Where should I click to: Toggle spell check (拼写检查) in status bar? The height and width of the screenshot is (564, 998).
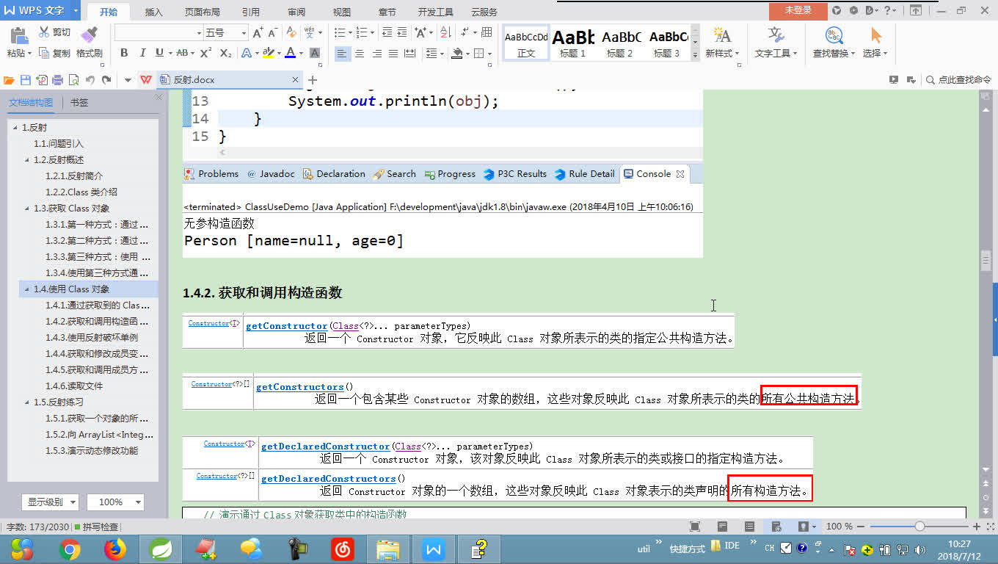(96, 527)
